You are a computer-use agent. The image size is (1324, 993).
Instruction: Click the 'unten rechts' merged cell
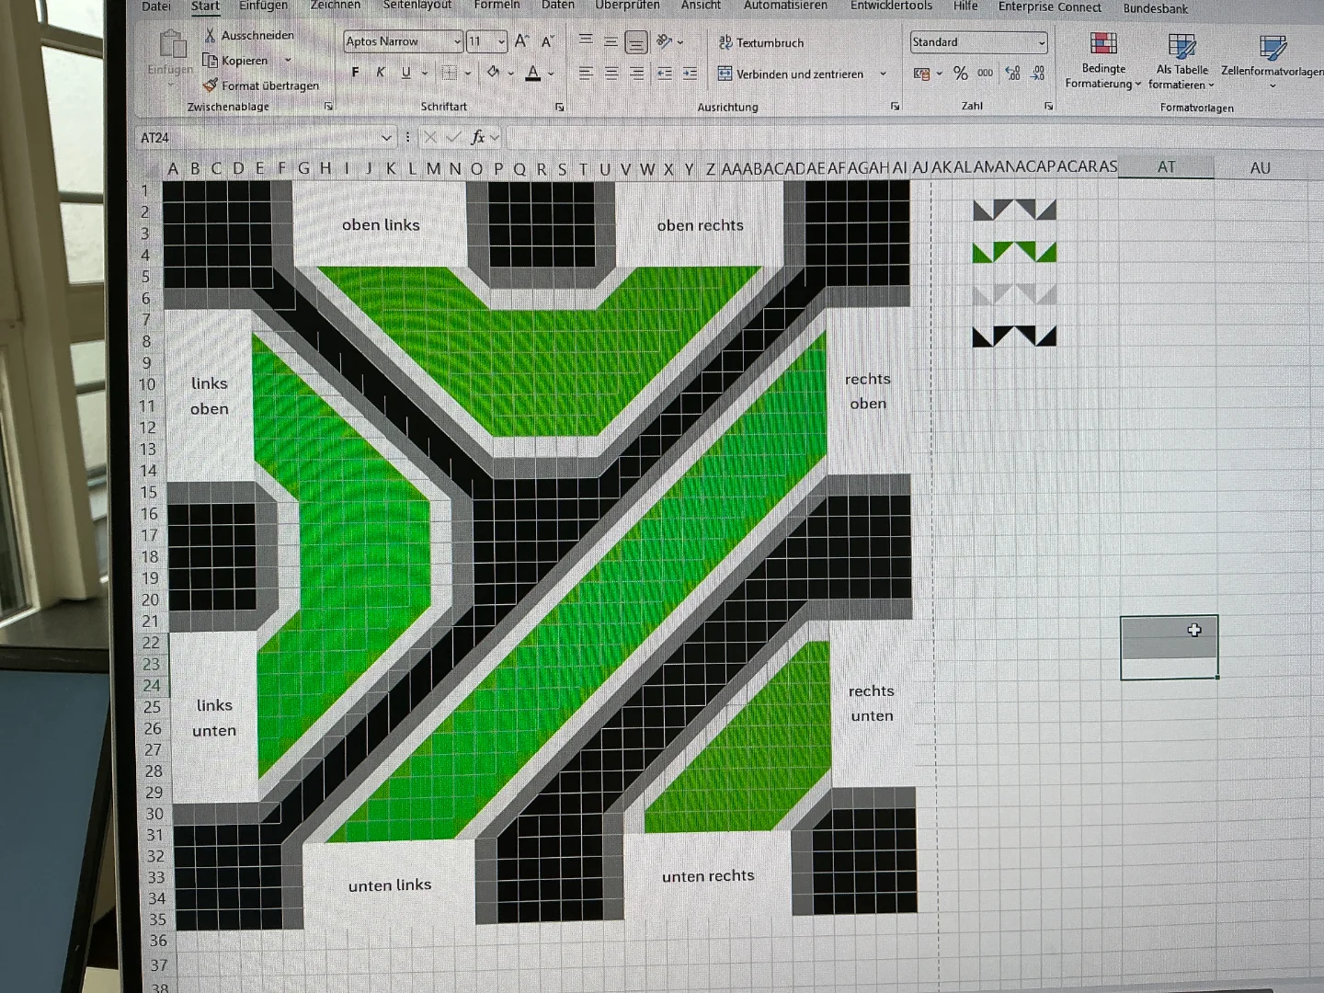[707, 875]
